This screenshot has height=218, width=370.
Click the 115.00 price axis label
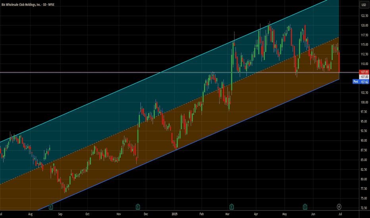pyautogui.click(x=364, y=44)
